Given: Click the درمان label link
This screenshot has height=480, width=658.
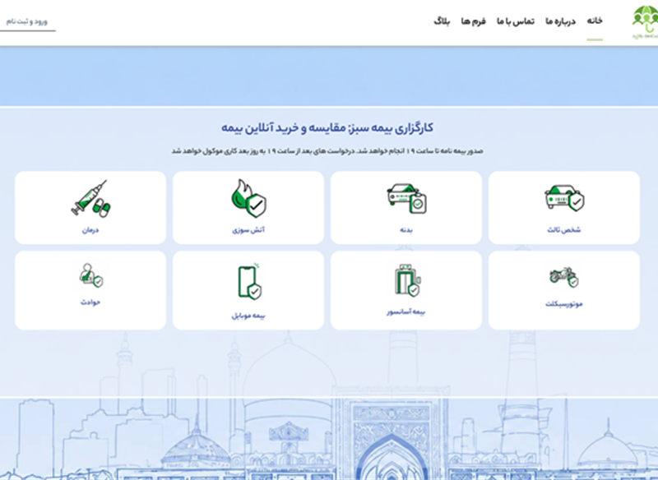Looking at the screenshot, I should click(x=90, y=230).
